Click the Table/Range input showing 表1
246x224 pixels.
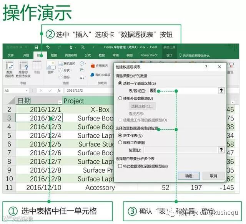click(183, 91)
